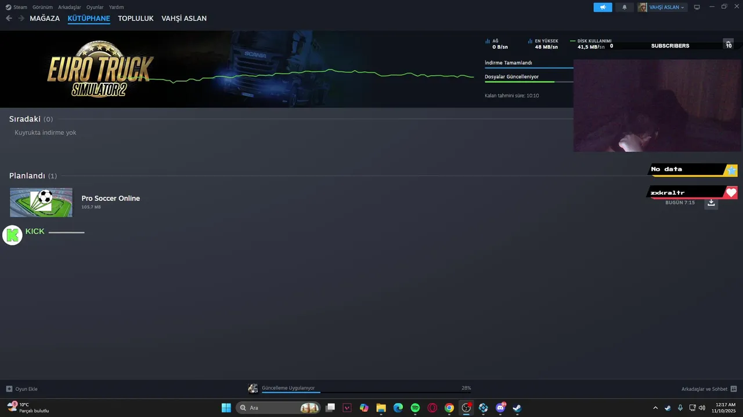Open the notifications bell
This screenshot has width=743, height=417.
pos(625,7)
